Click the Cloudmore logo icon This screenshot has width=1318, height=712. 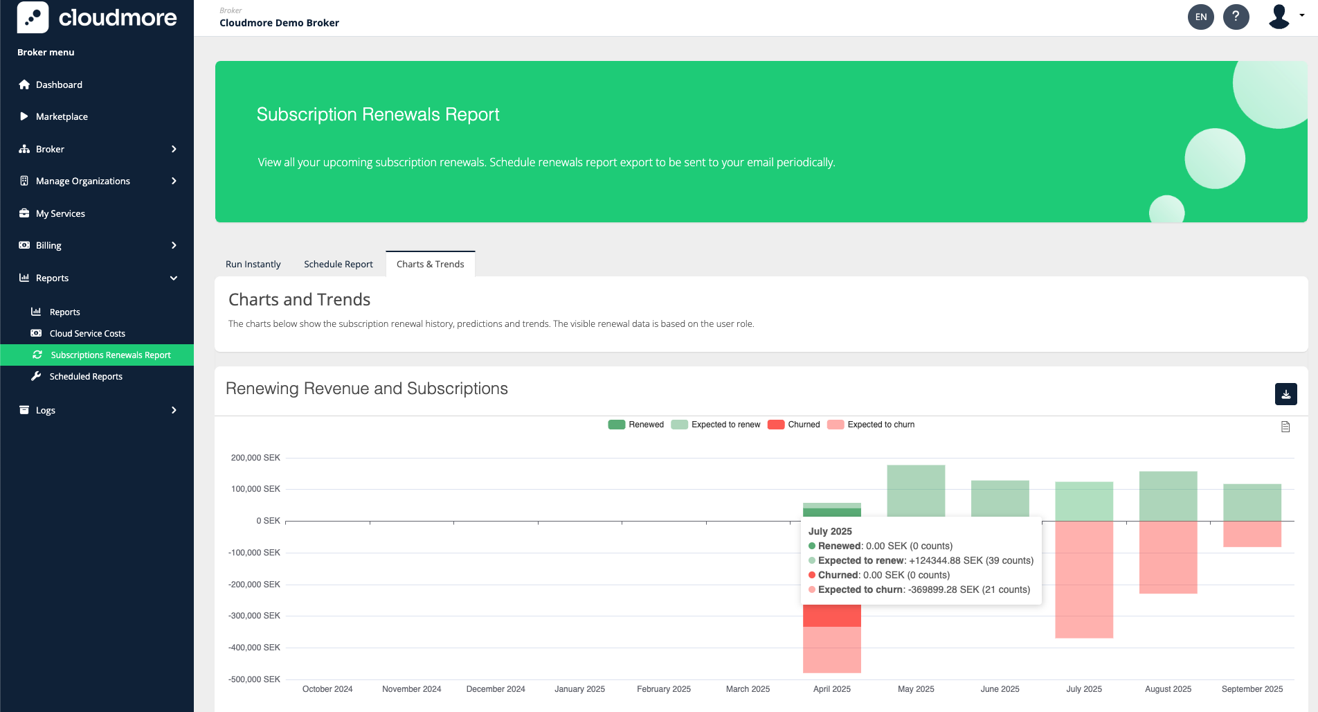[x=33, y=17]
